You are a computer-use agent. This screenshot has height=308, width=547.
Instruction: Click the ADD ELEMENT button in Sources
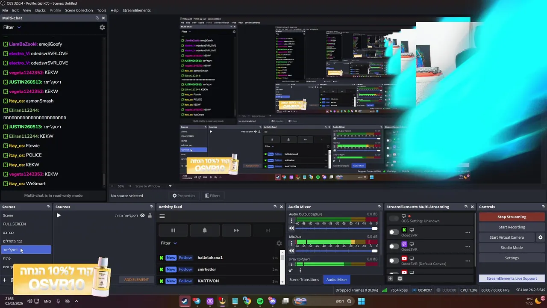point(136,280)
